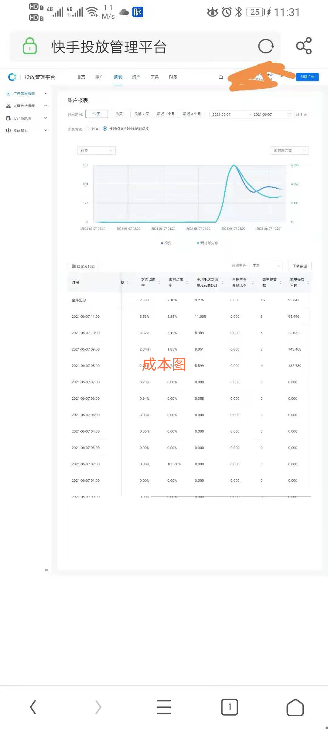Sort by 封面点击率 column arrows
Image resolution: width=328 pixels, height=729 pixels.
[159, 282]
